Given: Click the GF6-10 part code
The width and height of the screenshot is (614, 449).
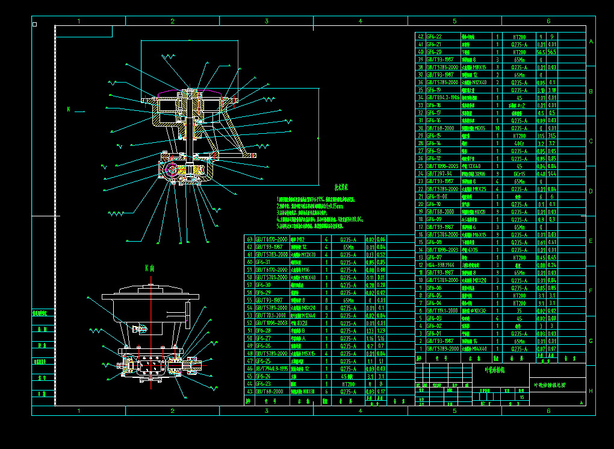Looking at the screenshot, I should click(434, 204).
